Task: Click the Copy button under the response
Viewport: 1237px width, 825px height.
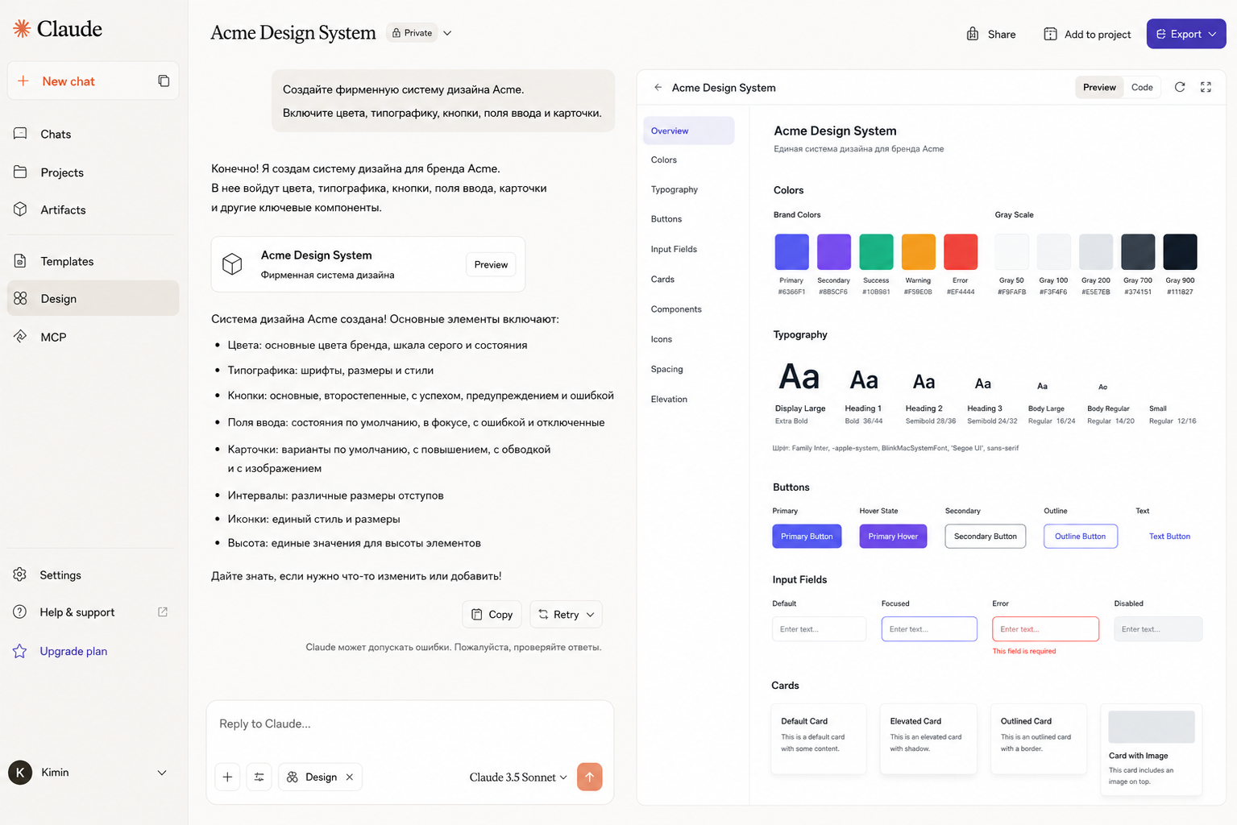Action: (492, 614)
